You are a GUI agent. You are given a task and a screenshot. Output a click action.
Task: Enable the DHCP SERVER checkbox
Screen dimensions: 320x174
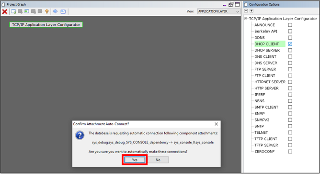(x=290, y=50)
